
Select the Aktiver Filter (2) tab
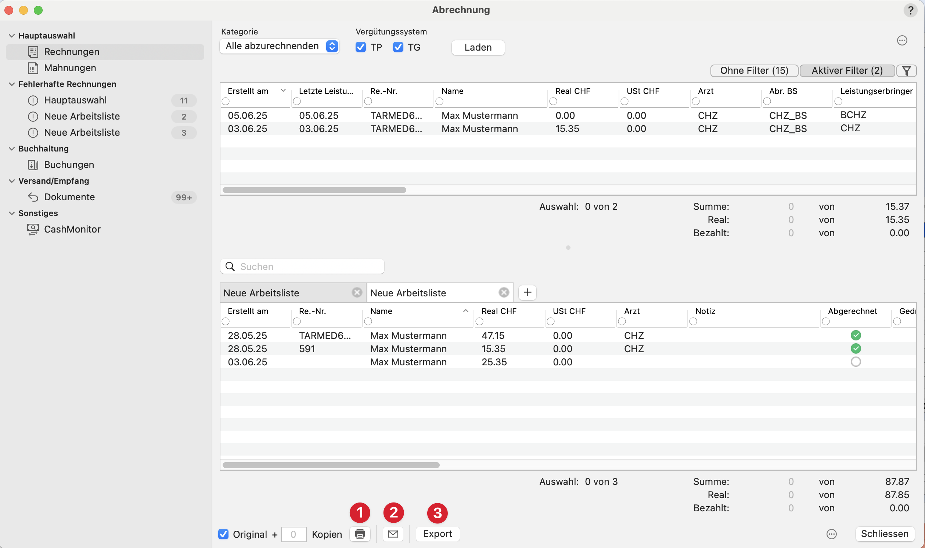[847, 70]
